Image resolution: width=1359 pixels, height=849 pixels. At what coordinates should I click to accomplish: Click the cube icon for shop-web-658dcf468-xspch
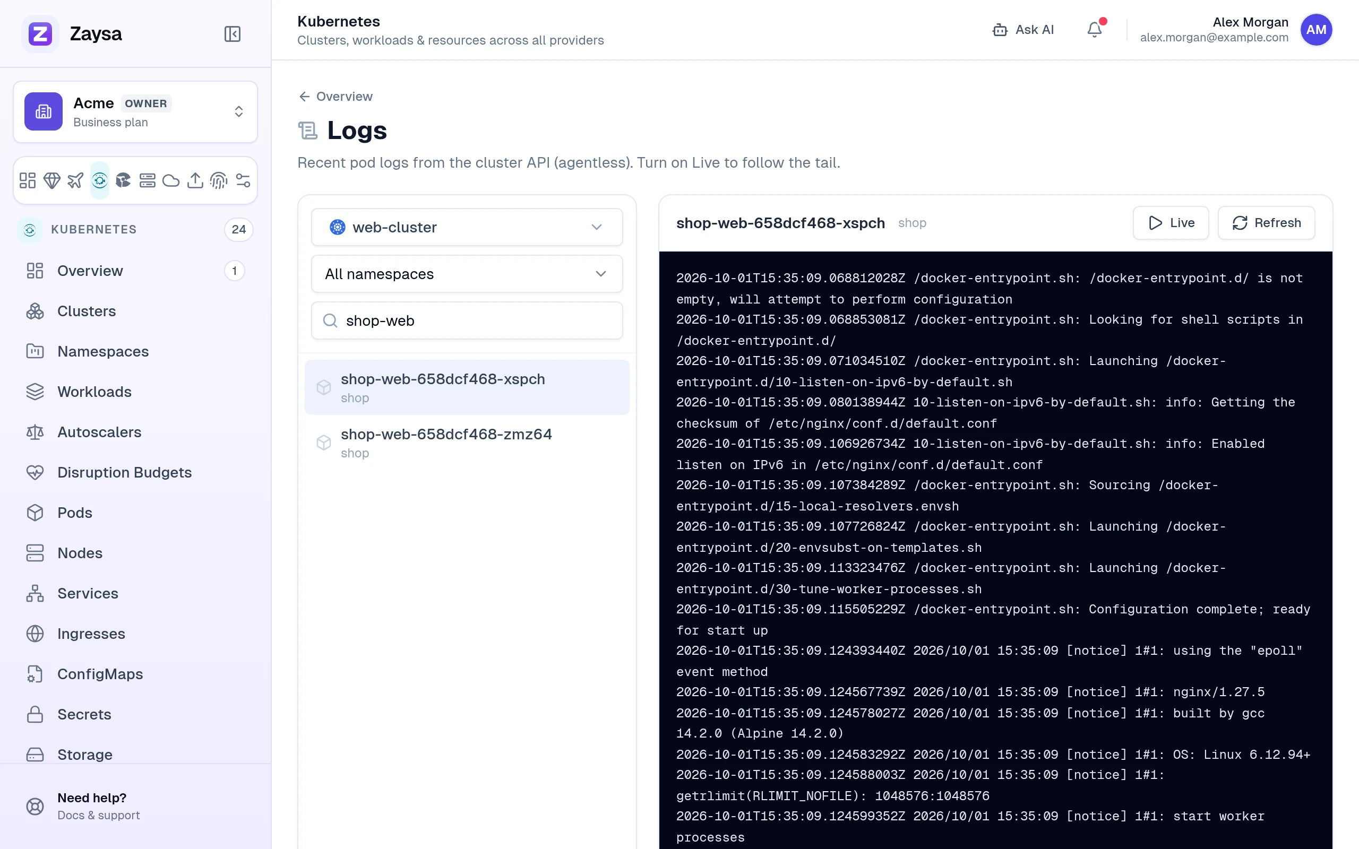(x=323, y=387)
